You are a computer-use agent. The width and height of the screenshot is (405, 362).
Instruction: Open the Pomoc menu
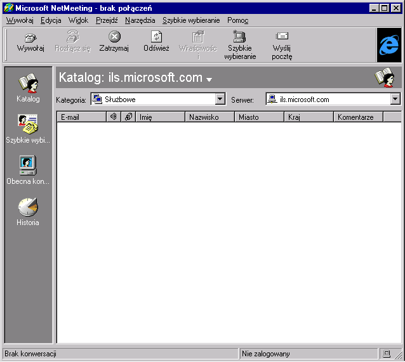(x=237, y=20)
